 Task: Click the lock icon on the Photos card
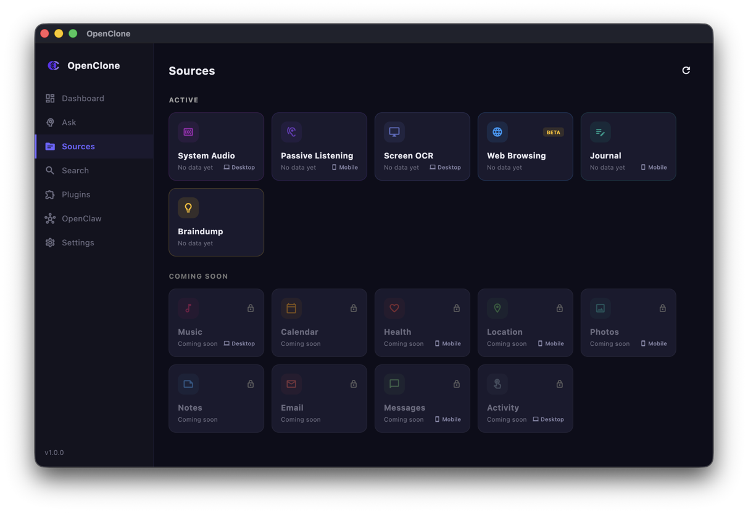coord(662,308)
